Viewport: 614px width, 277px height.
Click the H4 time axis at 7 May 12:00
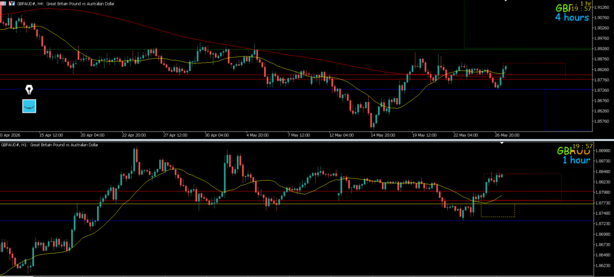click(300, 135)
